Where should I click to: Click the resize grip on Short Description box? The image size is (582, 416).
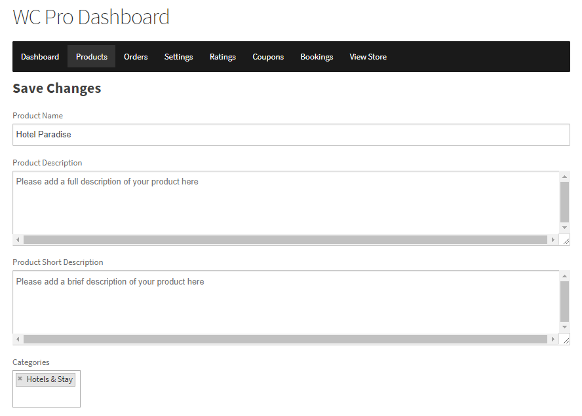coord(566,339)
